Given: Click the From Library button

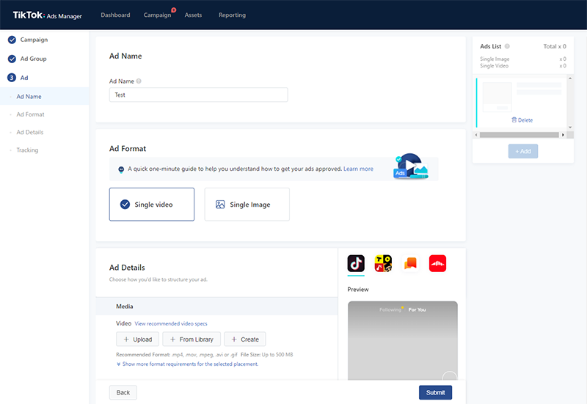Looking at the screenshot, I should point(192,339).
